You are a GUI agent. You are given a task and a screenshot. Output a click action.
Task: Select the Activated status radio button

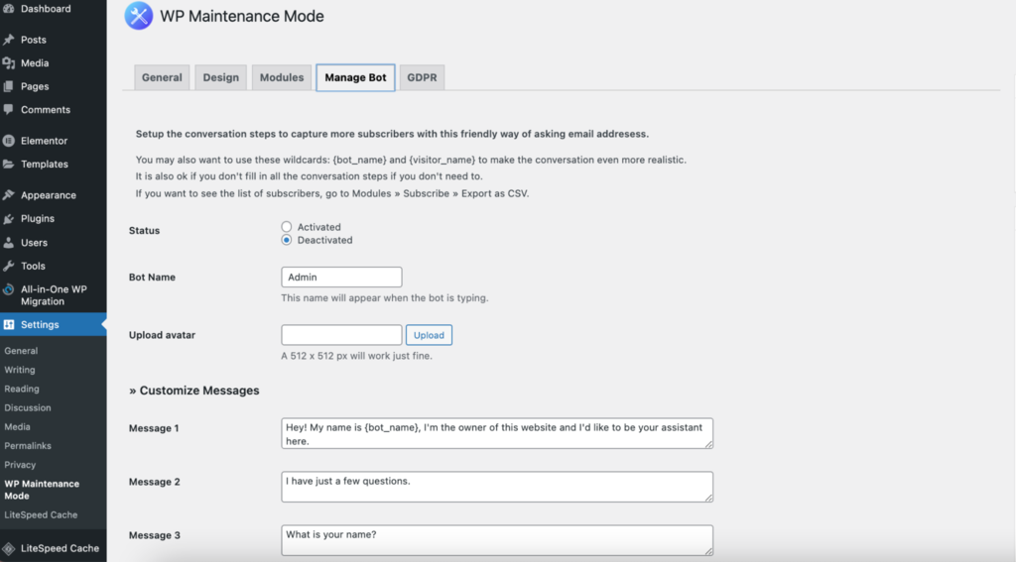click(287, 227)
